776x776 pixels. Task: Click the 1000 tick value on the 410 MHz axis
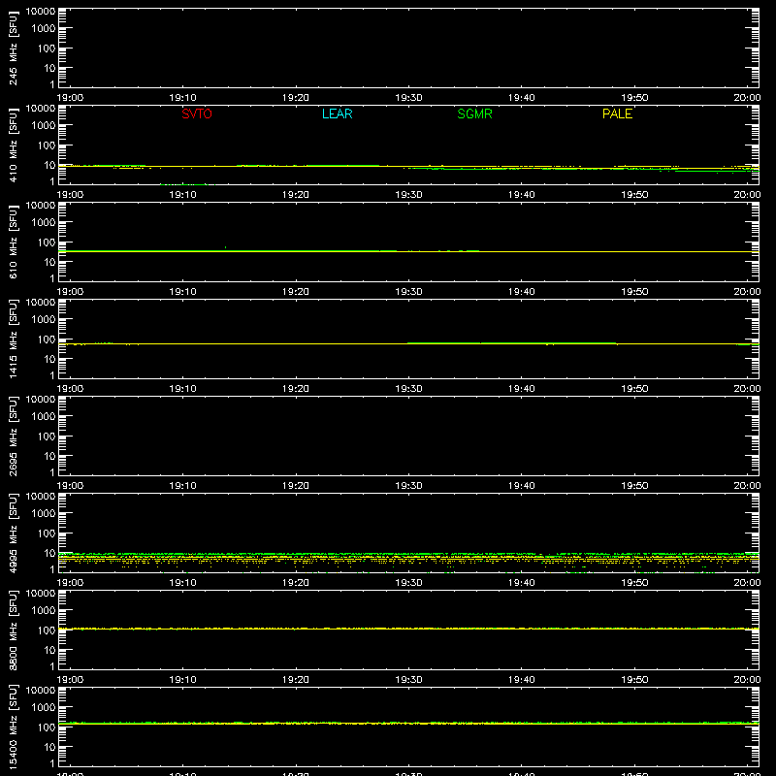click(x=44, y=126)
